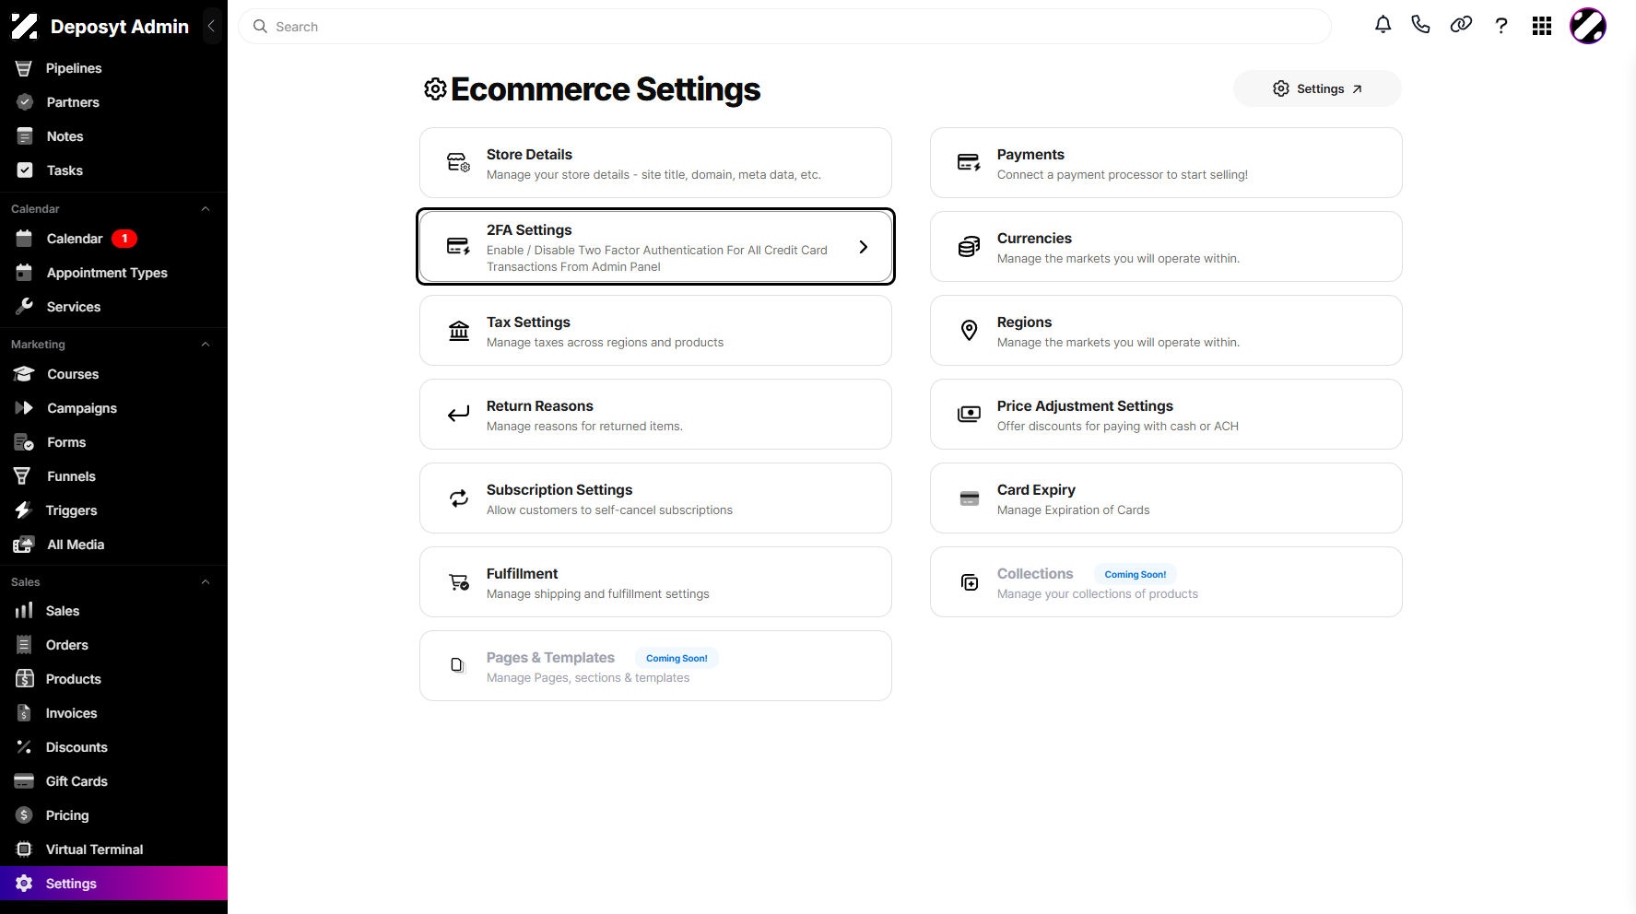Click the Virtual Terminal icon
The width and height of the screenshot is (1636, 914).
(x=24, y=850)
